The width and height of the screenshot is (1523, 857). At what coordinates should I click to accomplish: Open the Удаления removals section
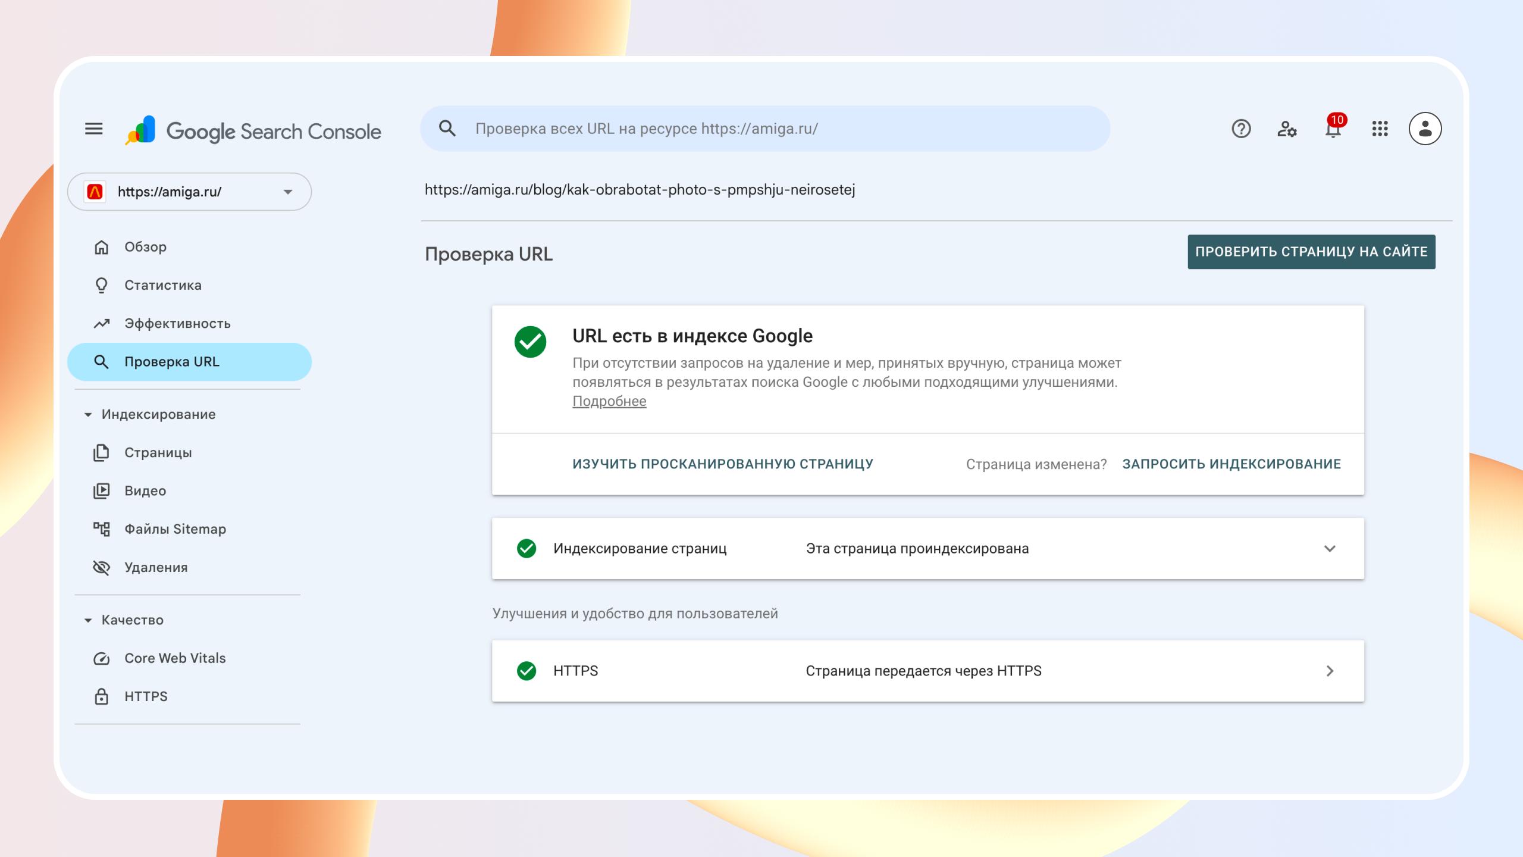point(155,567)
